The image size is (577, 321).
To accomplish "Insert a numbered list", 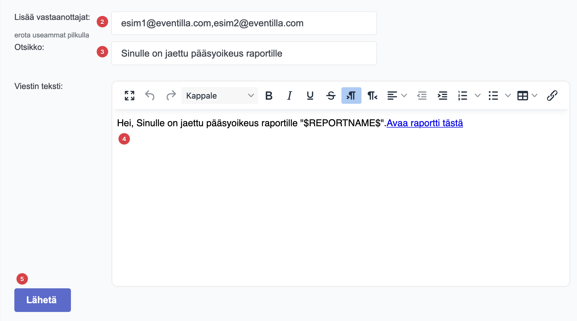I will tap(463, 96).
